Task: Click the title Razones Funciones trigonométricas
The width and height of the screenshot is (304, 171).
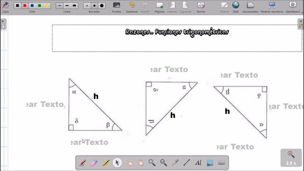Action: [x=177, y=32]
